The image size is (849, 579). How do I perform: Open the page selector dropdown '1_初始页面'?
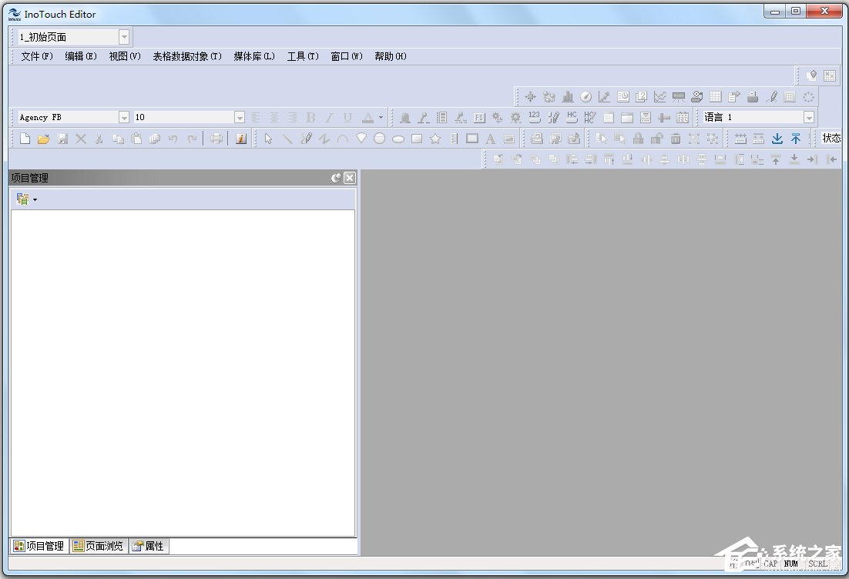point(124,37)
